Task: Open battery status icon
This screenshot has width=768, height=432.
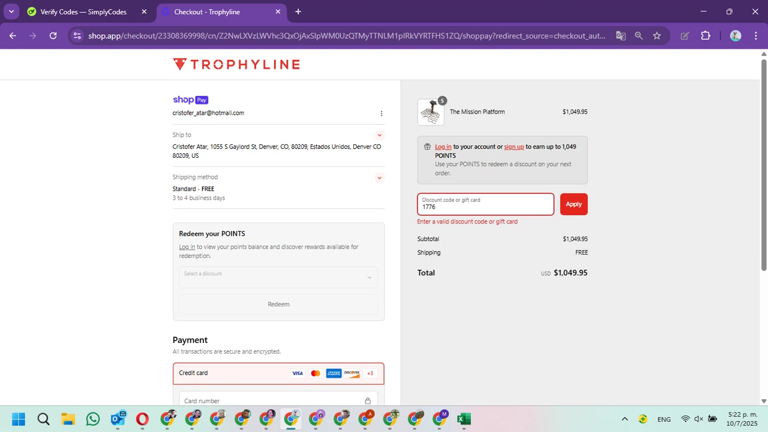Action: (x=712, y=419)
